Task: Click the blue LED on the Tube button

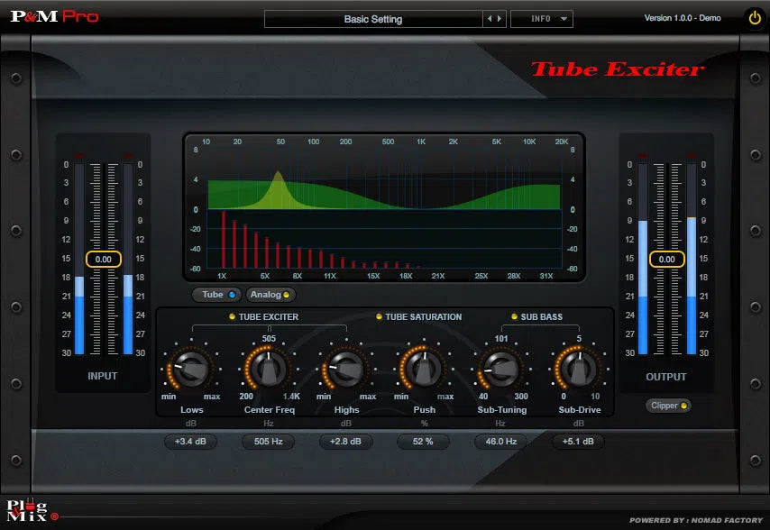Action: point(231,295)
